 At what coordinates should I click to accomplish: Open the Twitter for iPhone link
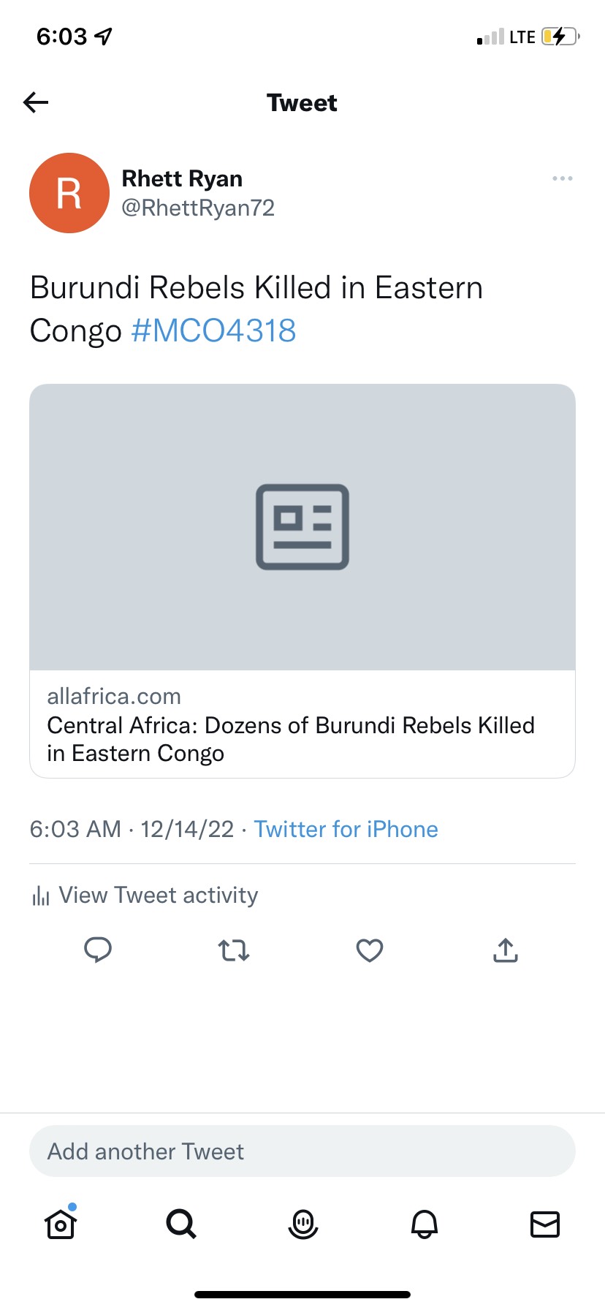point(346,829)
